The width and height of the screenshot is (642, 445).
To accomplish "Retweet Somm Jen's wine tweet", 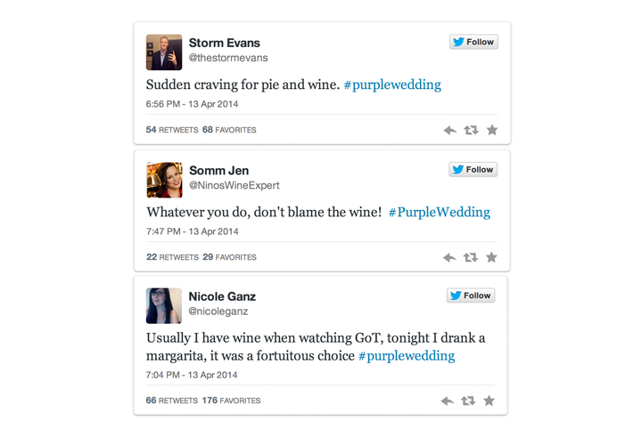I will pos(471,257).
